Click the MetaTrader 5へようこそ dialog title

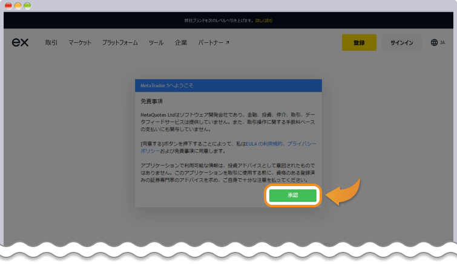[x=166, y=85]
